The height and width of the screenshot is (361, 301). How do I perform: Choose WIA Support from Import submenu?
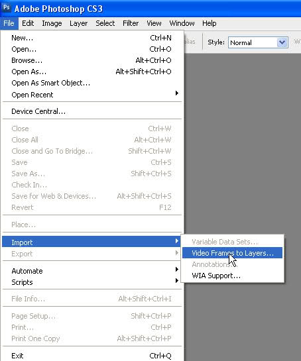(x=232, y=276)
